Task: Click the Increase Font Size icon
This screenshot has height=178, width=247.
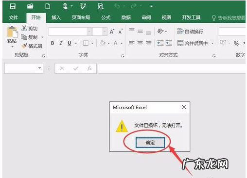Action: click(x=112, y=32)
